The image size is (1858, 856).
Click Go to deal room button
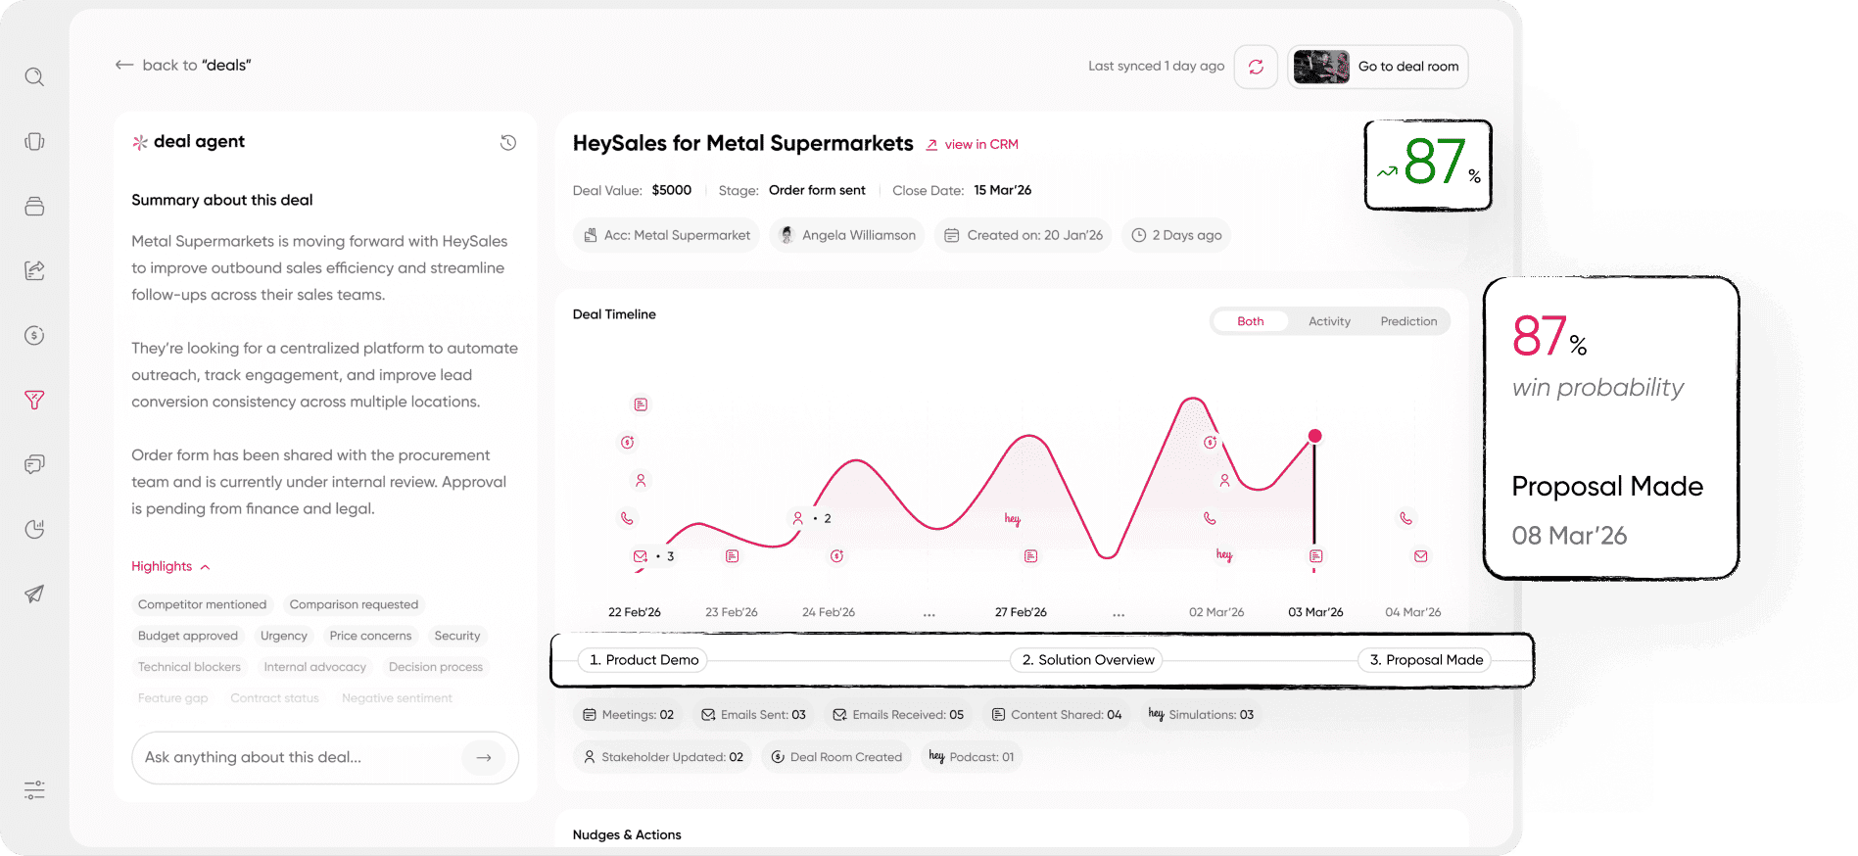(x=1378, y=67)
